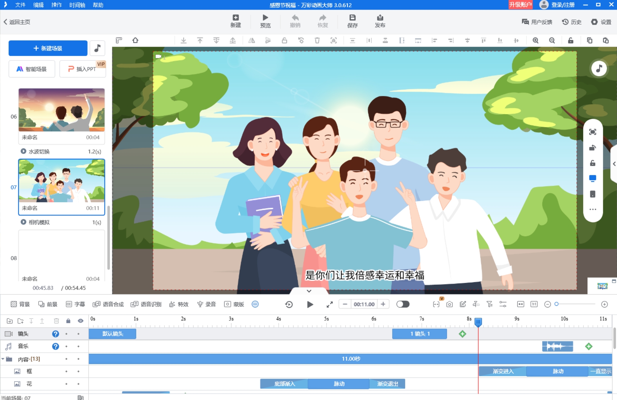This screenshot has height=400, width=617.
Task: Click the 升级账户 upgrade button
Action: (x=520, y=4)
